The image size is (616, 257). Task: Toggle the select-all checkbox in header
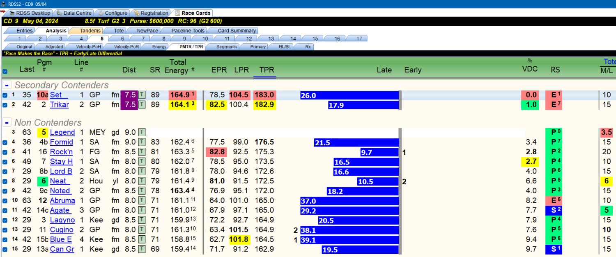(x=5, y=72)
